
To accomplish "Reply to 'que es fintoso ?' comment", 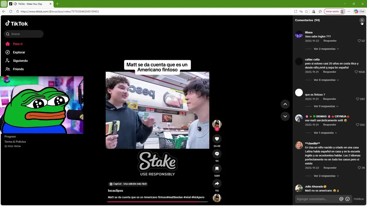I will (x=329, y=99).
